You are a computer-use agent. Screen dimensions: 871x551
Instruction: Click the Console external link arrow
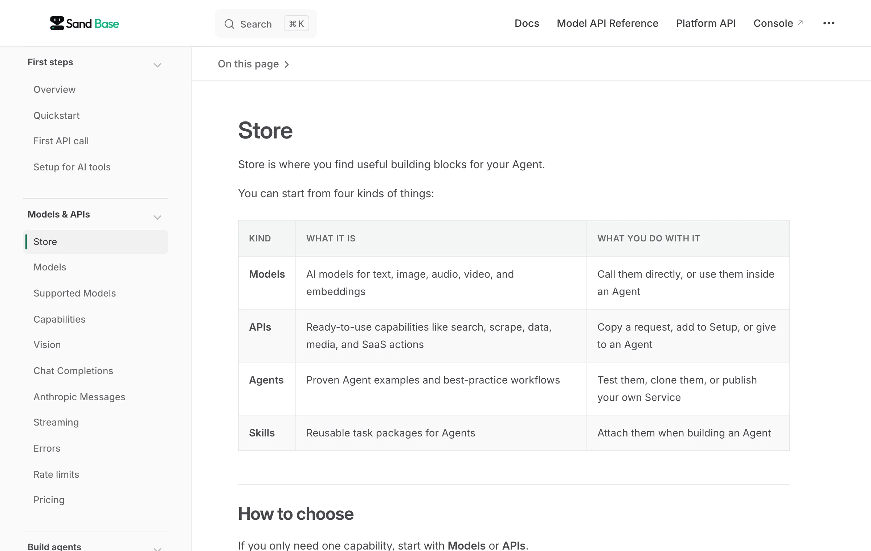pyautogui.click(x=800, y=23)
